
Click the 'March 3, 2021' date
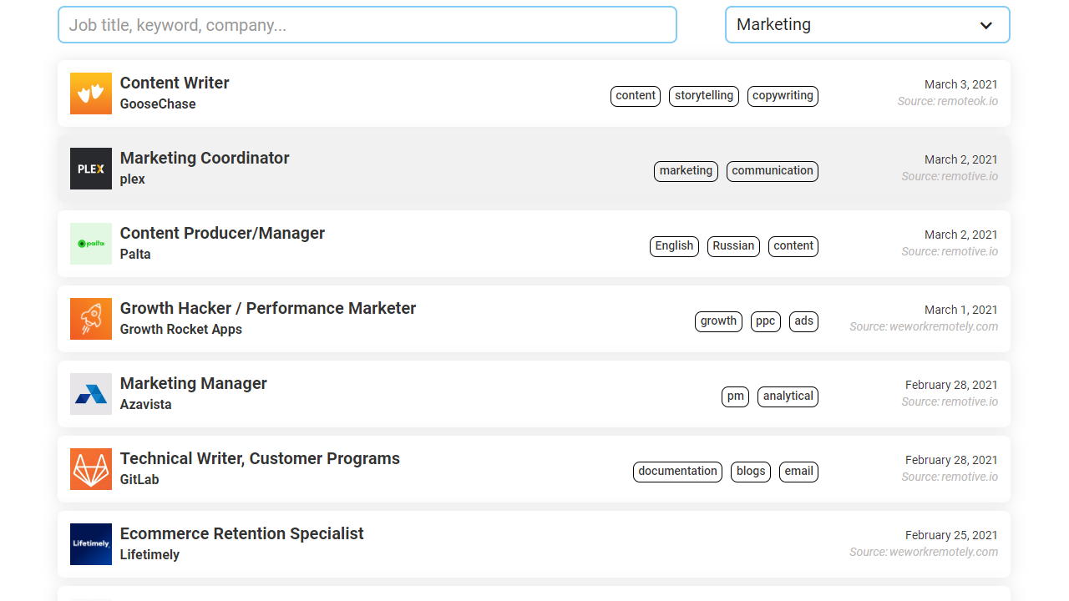pyautogui.click(x=961, y=84)
